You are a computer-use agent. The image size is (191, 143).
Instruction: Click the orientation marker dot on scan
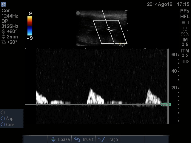[78, 13]
